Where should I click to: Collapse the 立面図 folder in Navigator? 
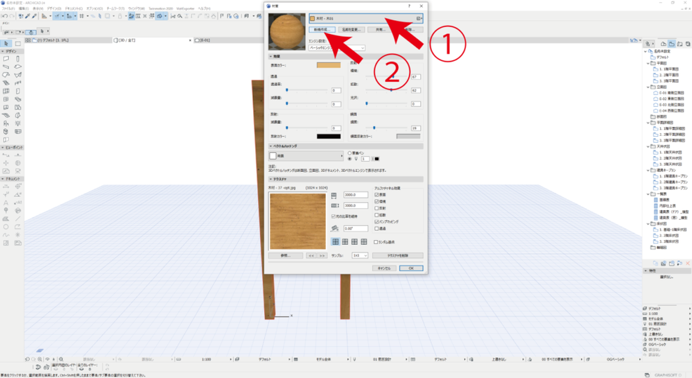click(x=648, y=87)
